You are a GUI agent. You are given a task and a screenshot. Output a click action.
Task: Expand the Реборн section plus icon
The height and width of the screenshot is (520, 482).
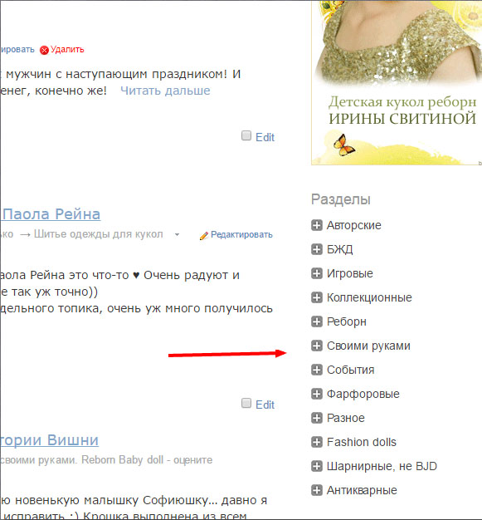[316, 321]
